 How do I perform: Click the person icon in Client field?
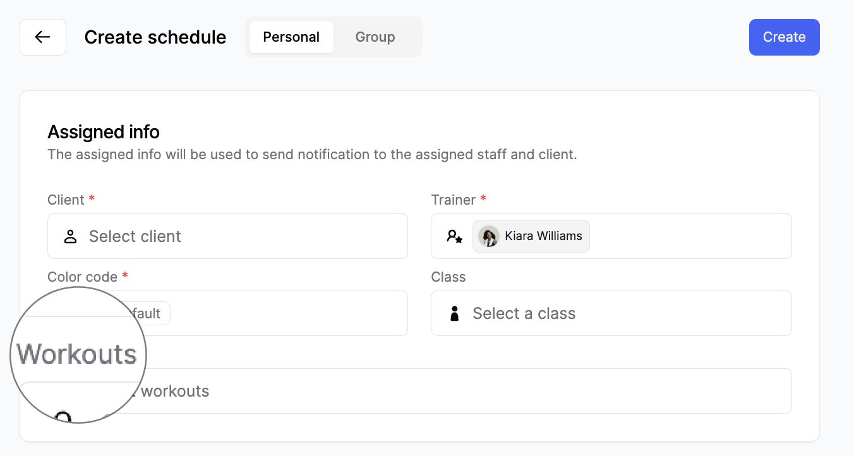coord(70,237)
